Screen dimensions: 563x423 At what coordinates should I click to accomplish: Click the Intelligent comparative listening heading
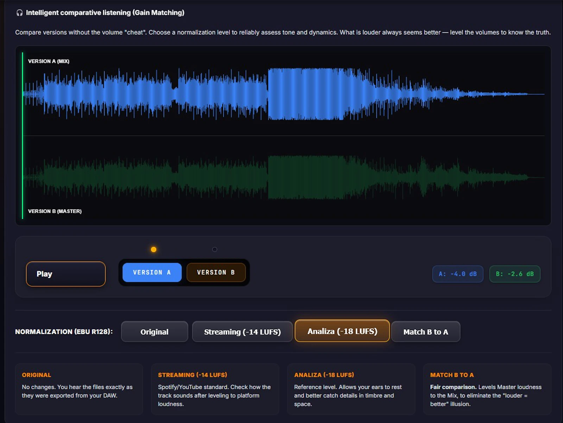click(x=105, y=13)
